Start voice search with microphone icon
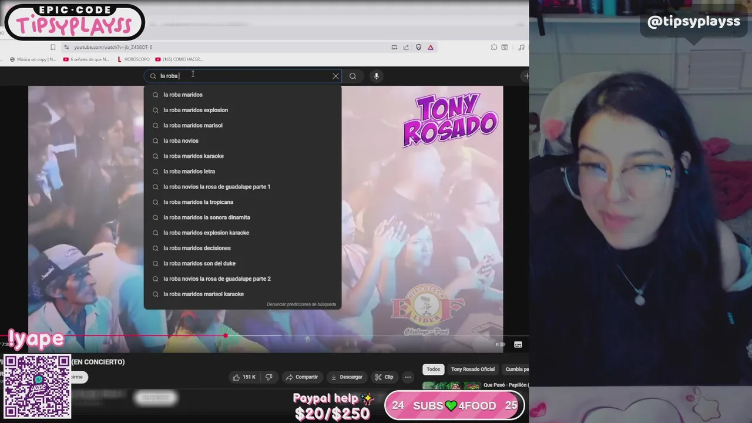 click(x=377, y=76)
